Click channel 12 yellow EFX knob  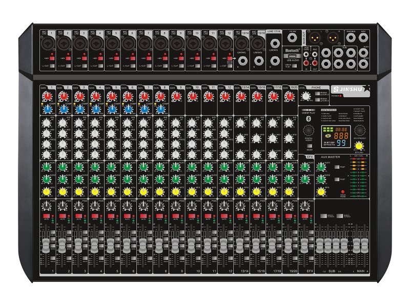224,191
